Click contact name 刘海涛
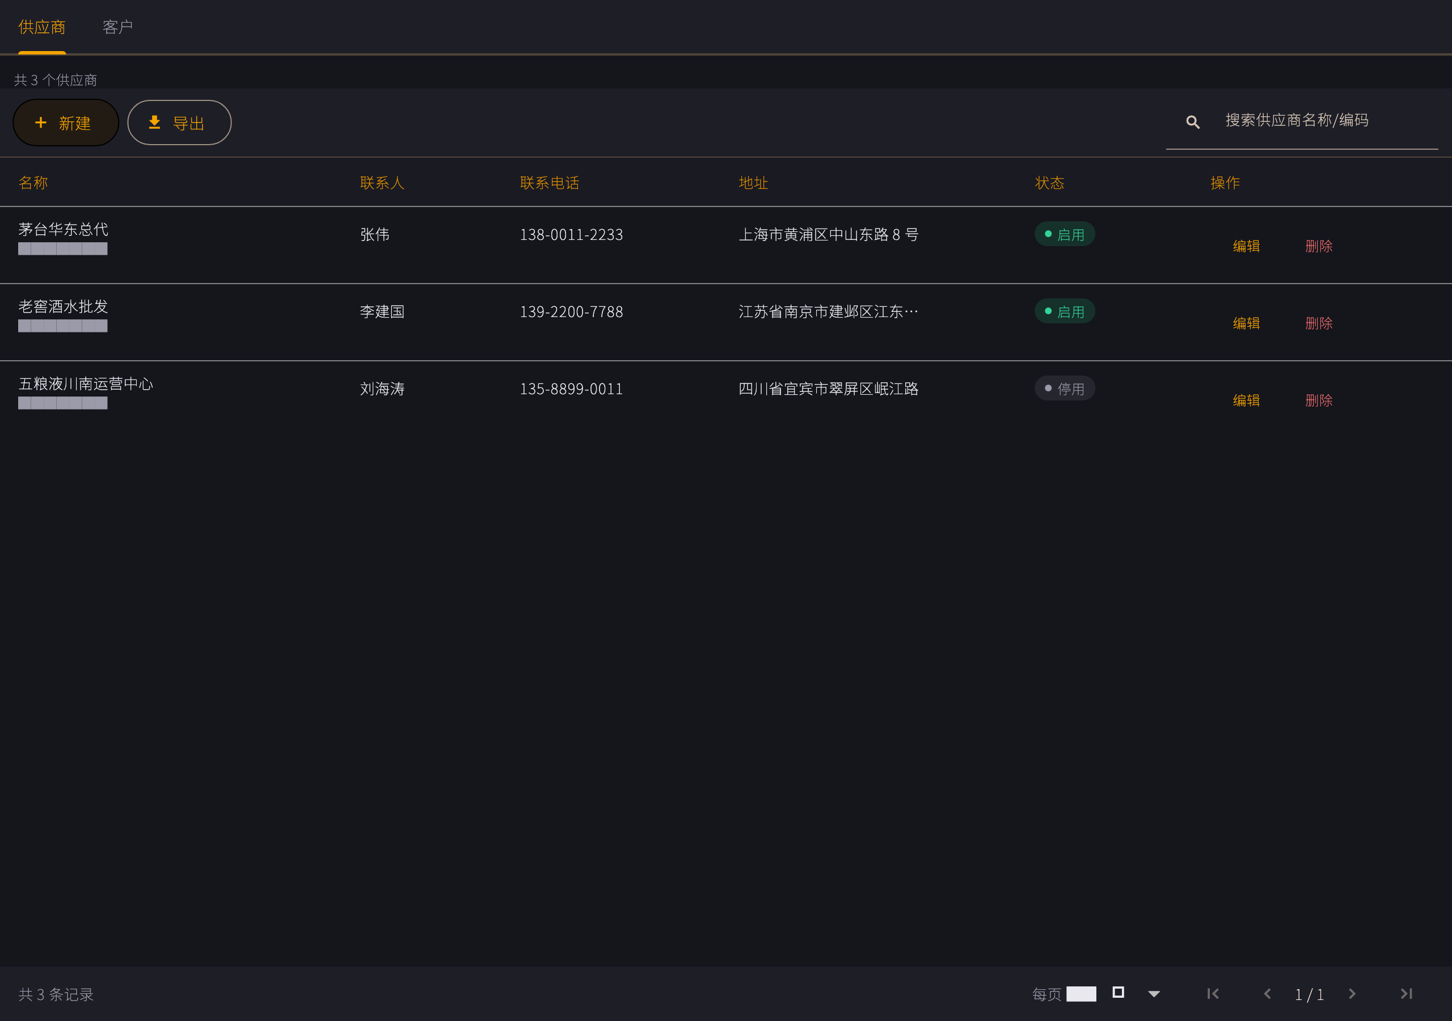The image size is (1452, 1021). click(x=382, y=389)
